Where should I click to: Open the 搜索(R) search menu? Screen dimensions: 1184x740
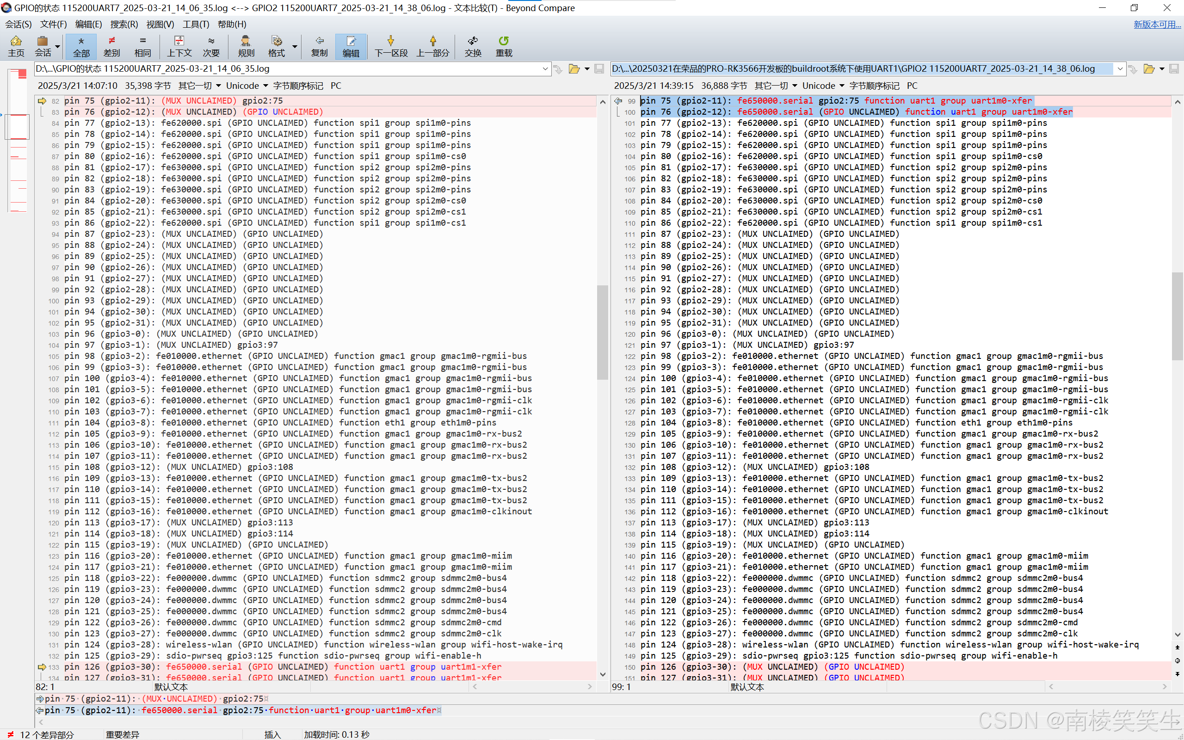tap(124, 24)
